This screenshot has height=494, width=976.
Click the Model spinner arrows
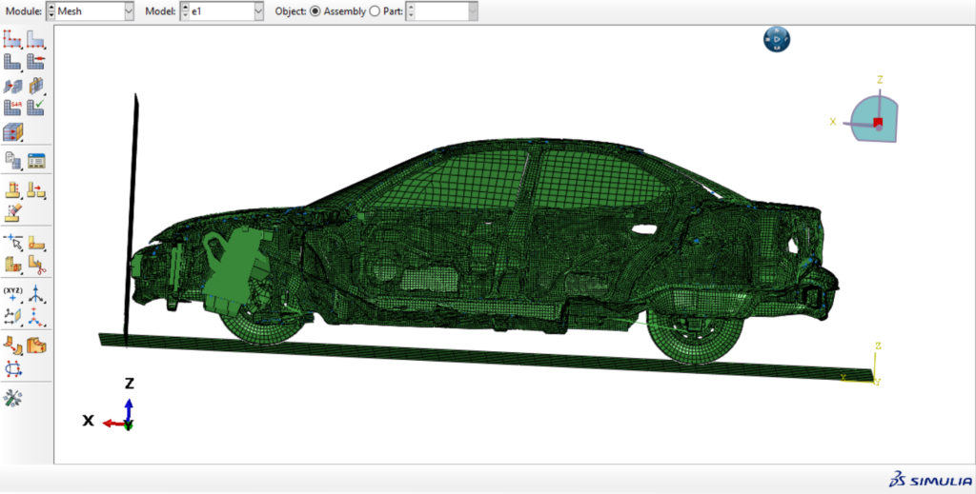[x=184, y=11]
